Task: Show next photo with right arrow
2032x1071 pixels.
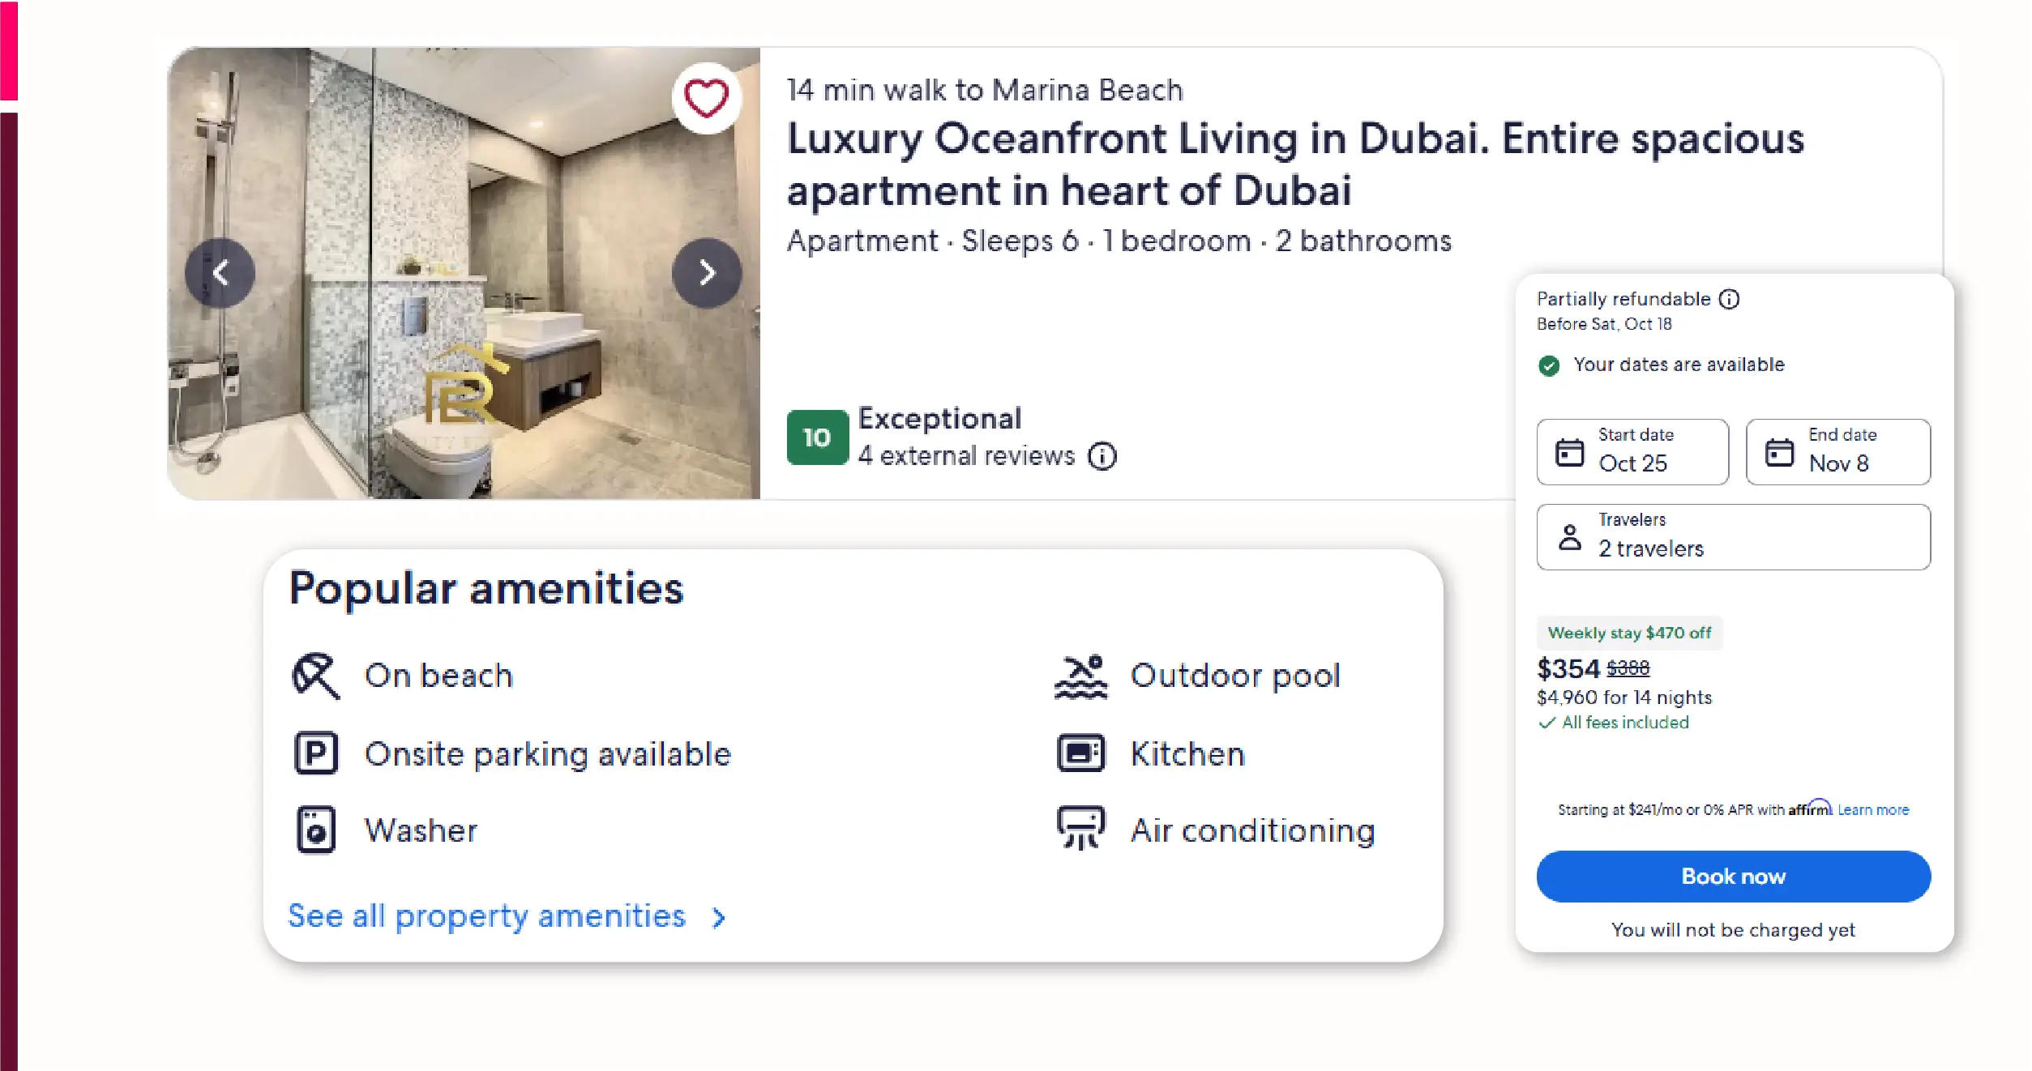Action: [707, 273]
